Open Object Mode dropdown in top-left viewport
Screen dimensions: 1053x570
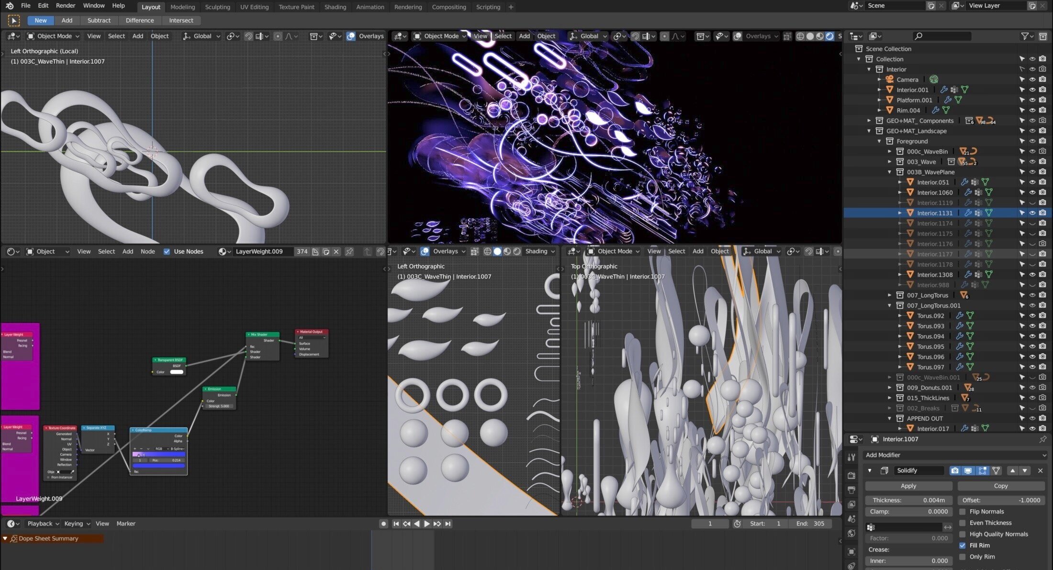pos(53,36)
